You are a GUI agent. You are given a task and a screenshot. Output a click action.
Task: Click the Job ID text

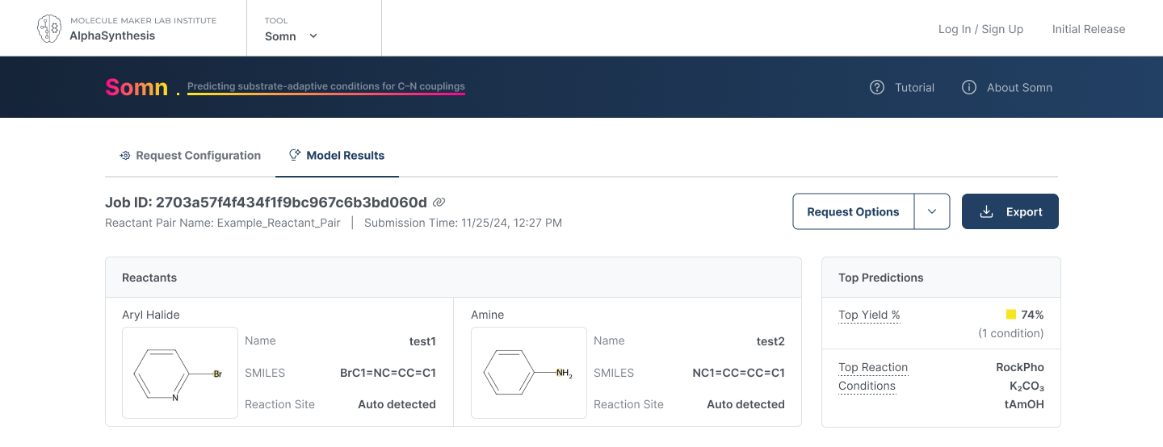(x=266, y=203)
